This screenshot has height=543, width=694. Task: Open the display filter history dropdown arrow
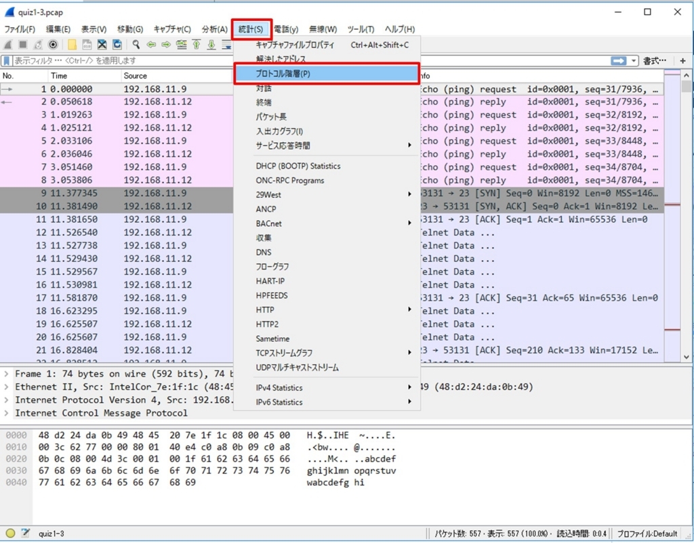pos(634,60)
